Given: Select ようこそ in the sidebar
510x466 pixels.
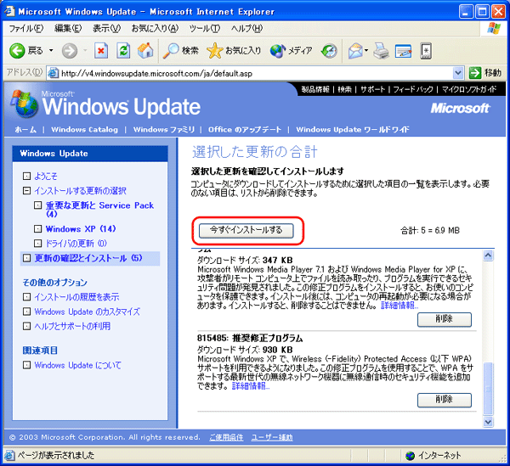Looking at the screenshot, I should [x=46, y=177].
